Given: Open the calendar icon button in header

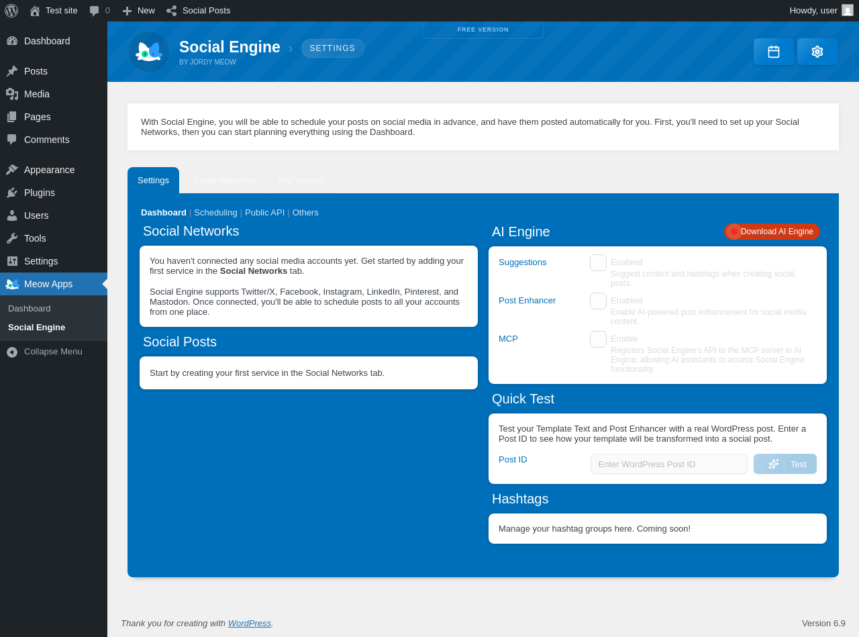Looking at the screenshot, I should tap(774, 52).
